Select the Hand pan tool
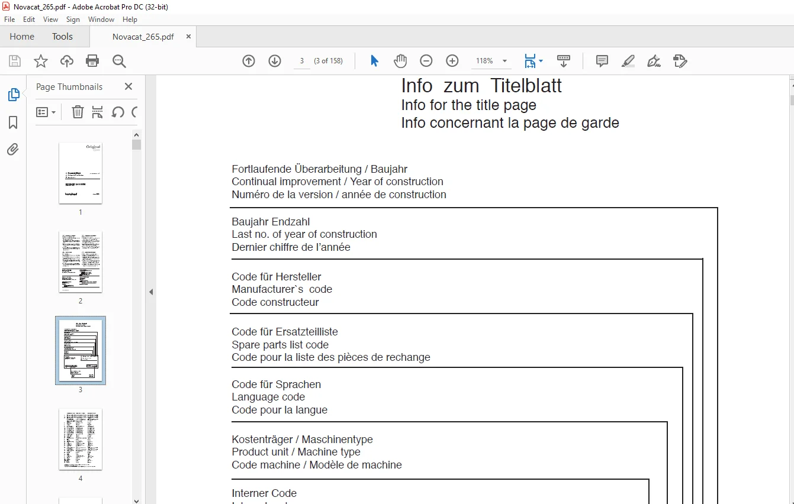This screenshot has width=794, height=504. click(401, 61)
